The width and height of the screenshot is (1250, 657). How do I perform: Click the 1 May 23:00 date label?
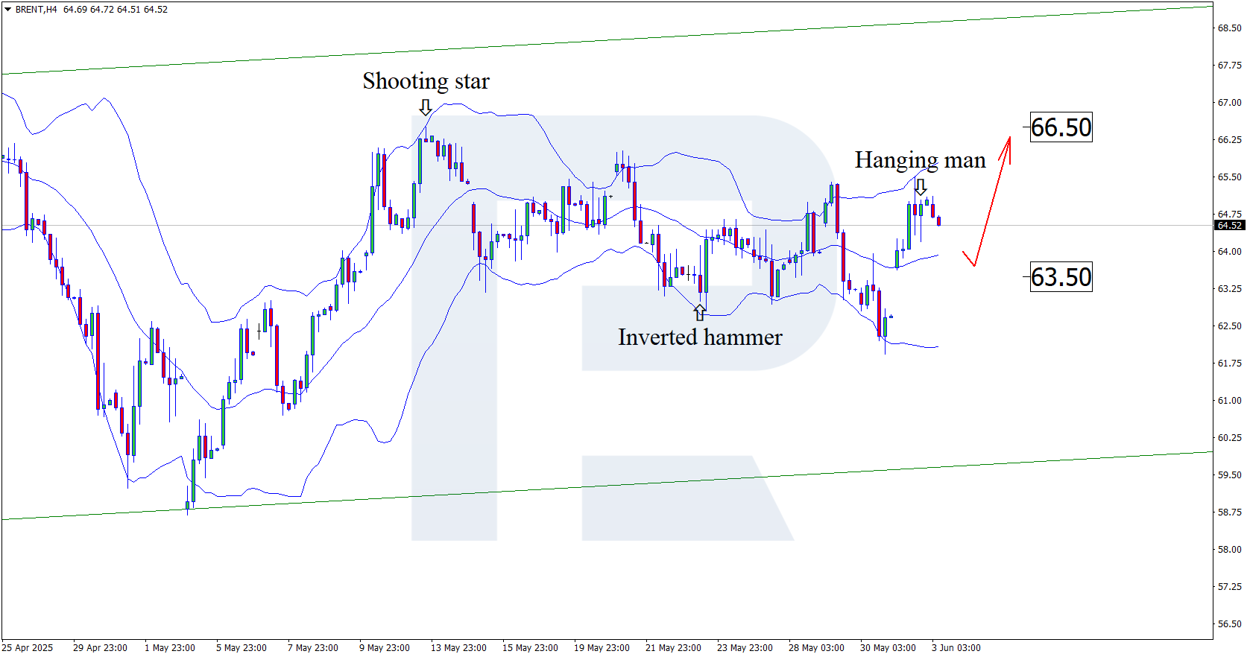pos(170,648)
